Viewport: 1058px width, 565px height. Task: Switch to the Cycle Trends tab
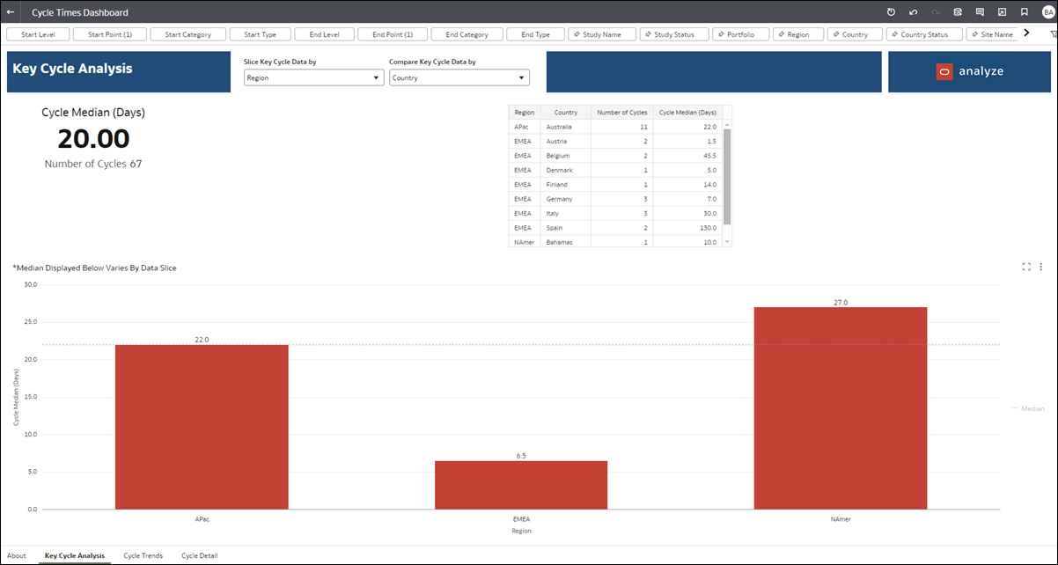143,555
